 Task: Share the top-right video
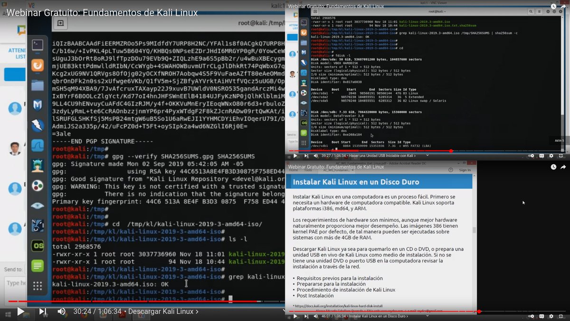[563, 6]
